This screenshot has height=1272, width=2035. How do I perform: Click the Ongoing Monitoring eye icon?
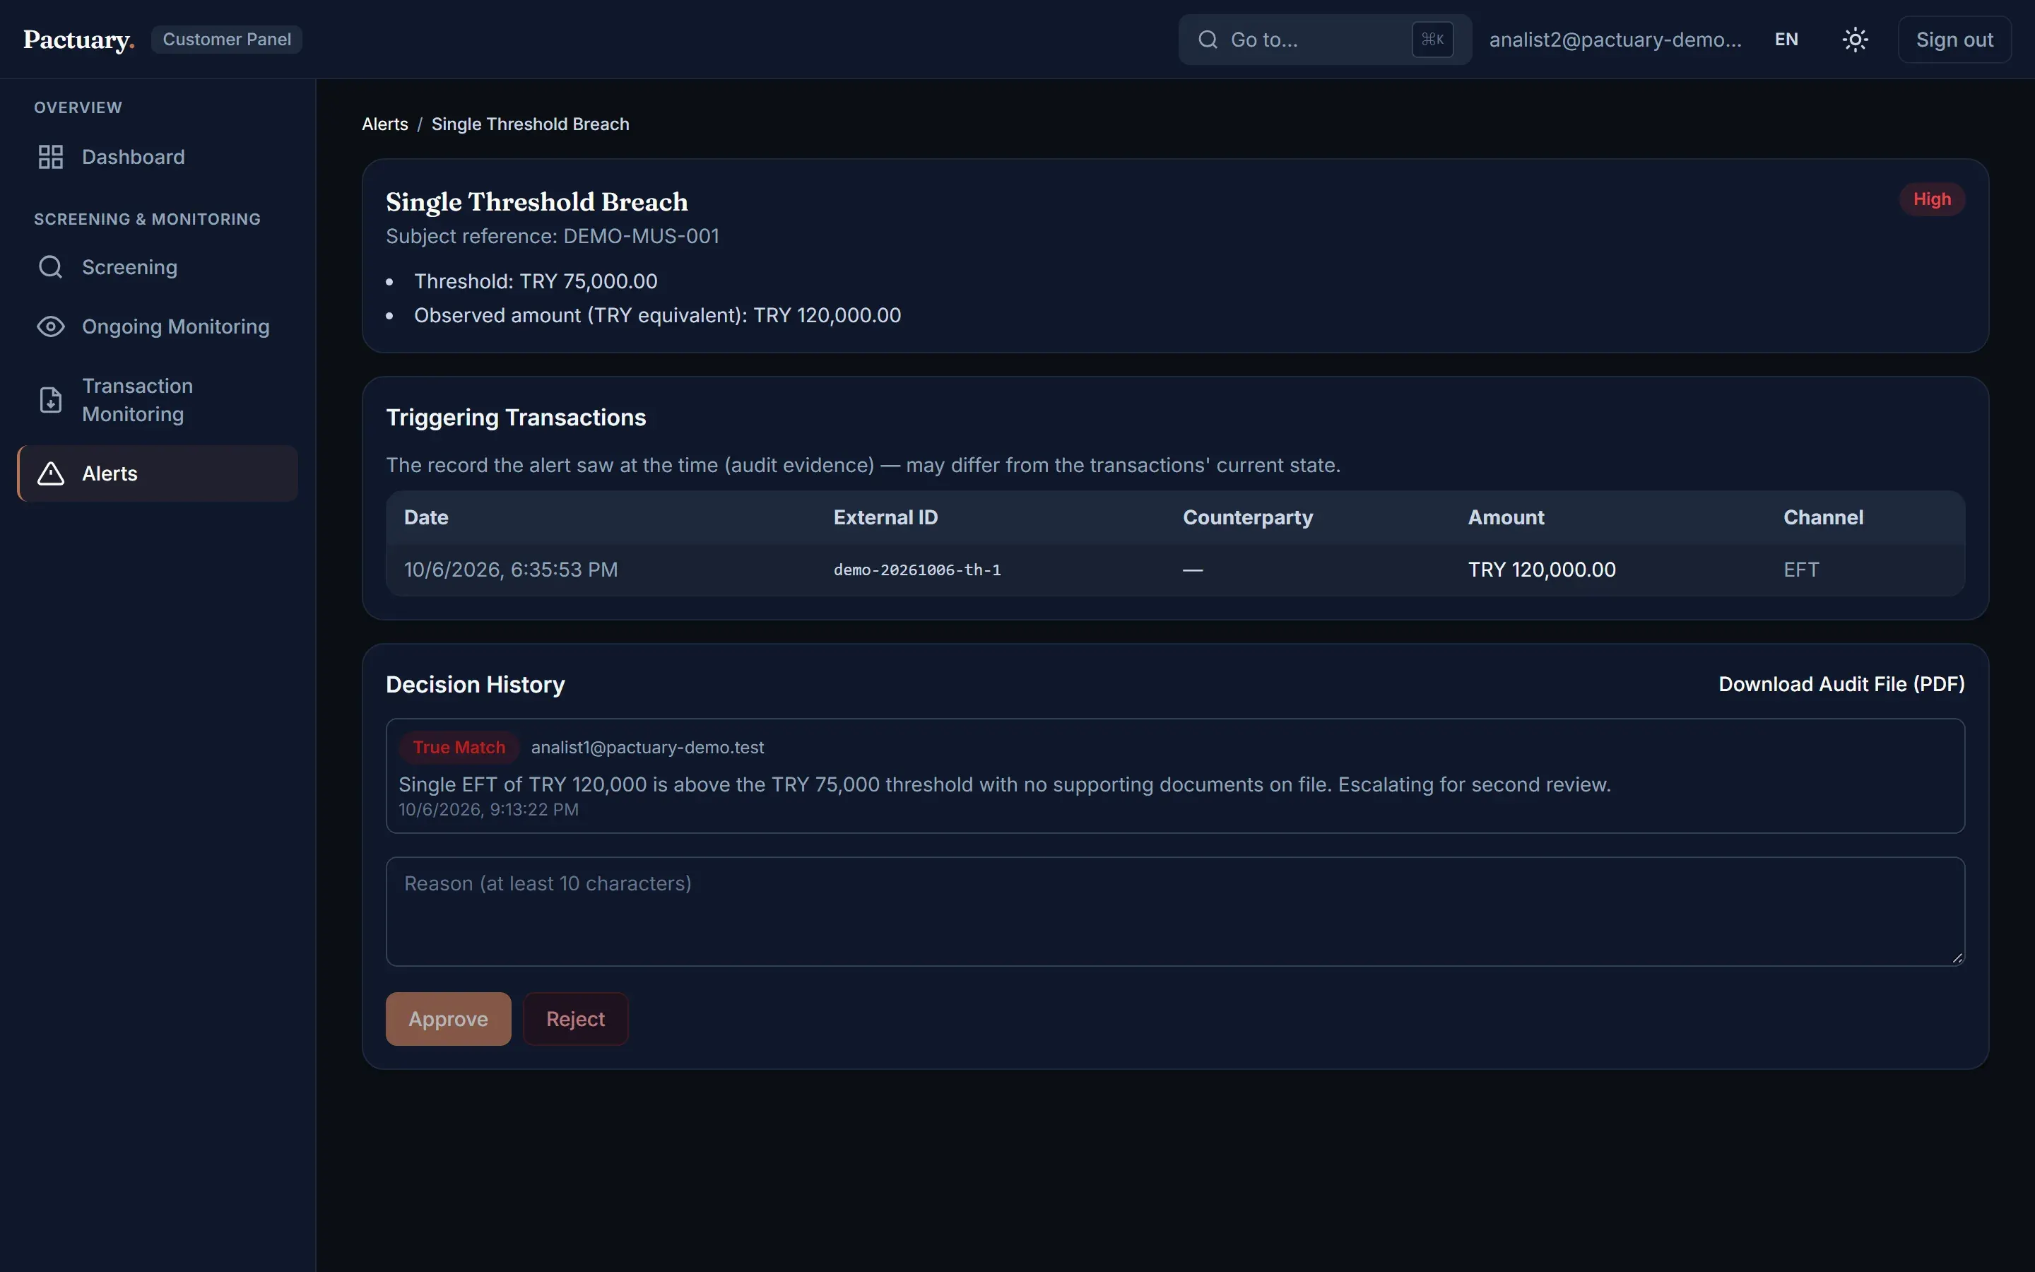pos(50,326)
